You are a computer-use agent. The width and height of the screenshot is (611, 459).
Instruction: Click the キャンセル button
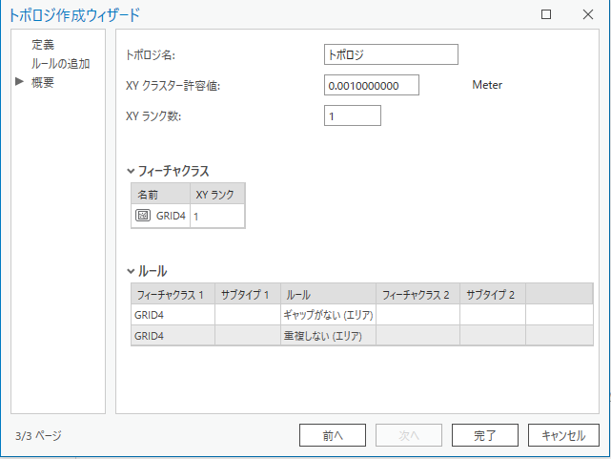coord(563,435)
